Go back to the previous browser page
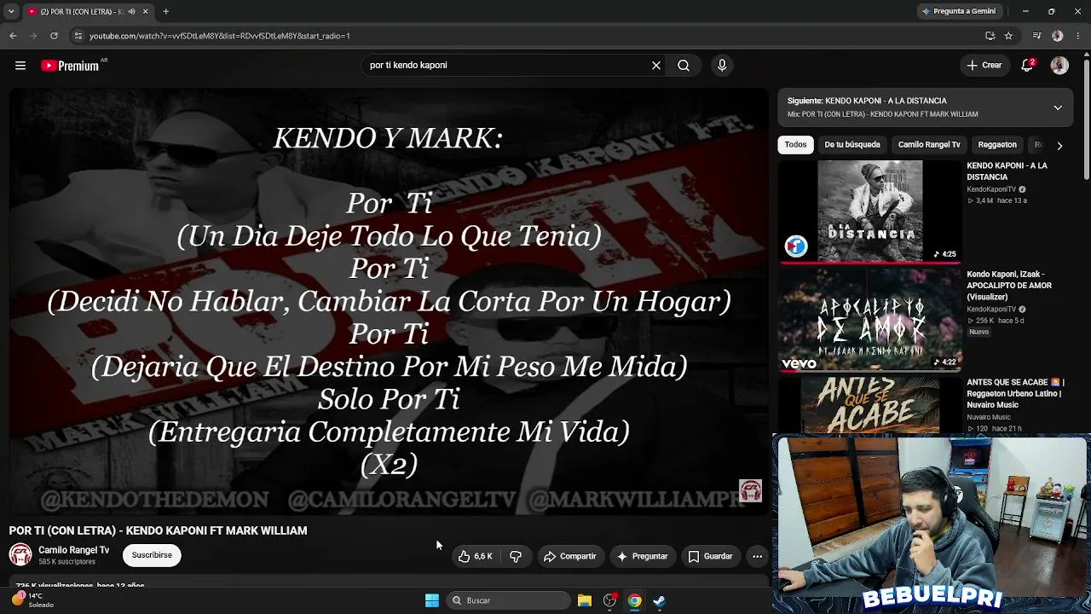1091x614 pixels. (13, 36)
